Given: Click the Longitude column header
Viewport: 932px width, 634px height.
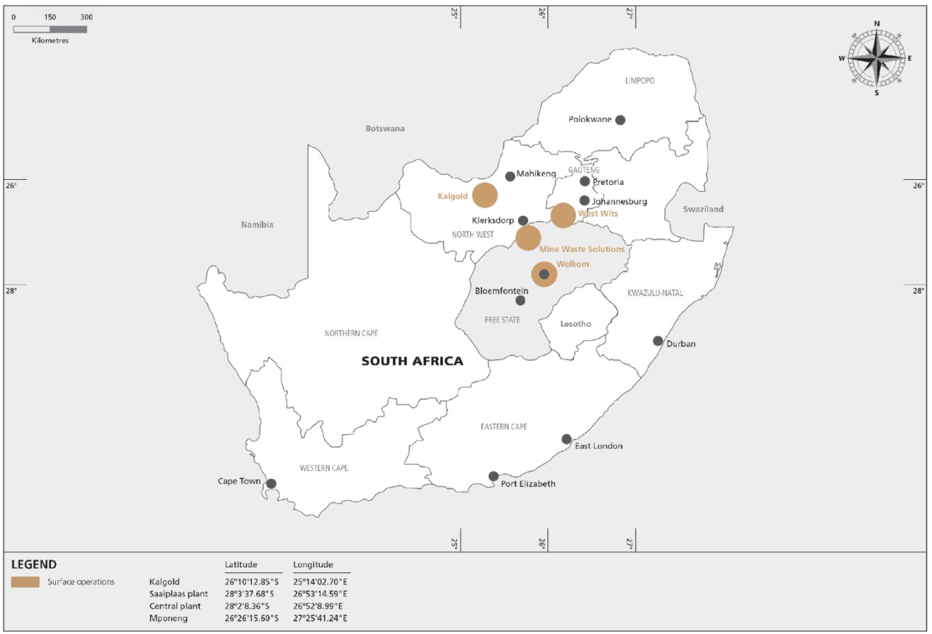Looking at the screenshot, I should (313, 565).
